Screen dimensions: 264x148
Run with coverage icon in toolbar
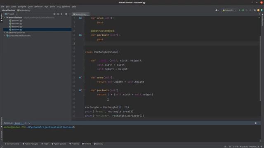247,10
